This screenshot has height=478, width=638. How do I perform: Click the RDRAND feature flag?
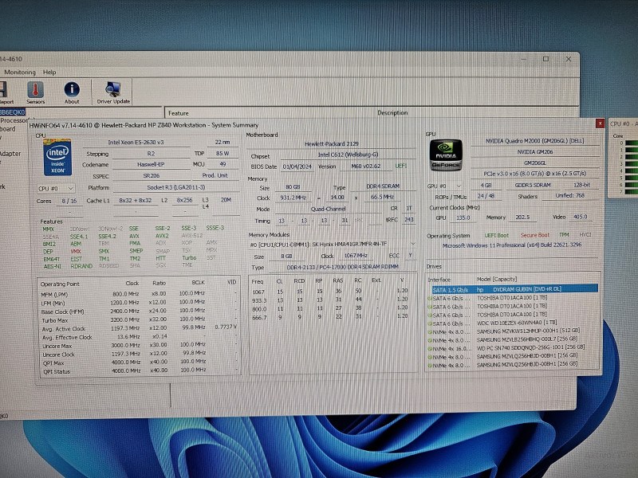(x=81, y=266)
